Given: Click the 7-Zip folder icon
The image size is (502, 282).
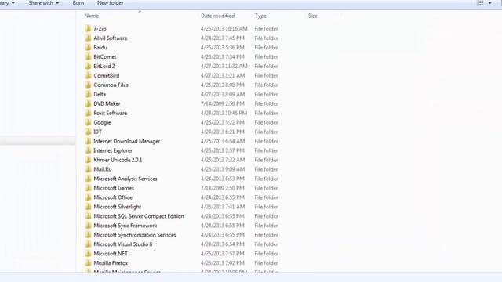Looking at the screenshot, I should click(88, 28).
